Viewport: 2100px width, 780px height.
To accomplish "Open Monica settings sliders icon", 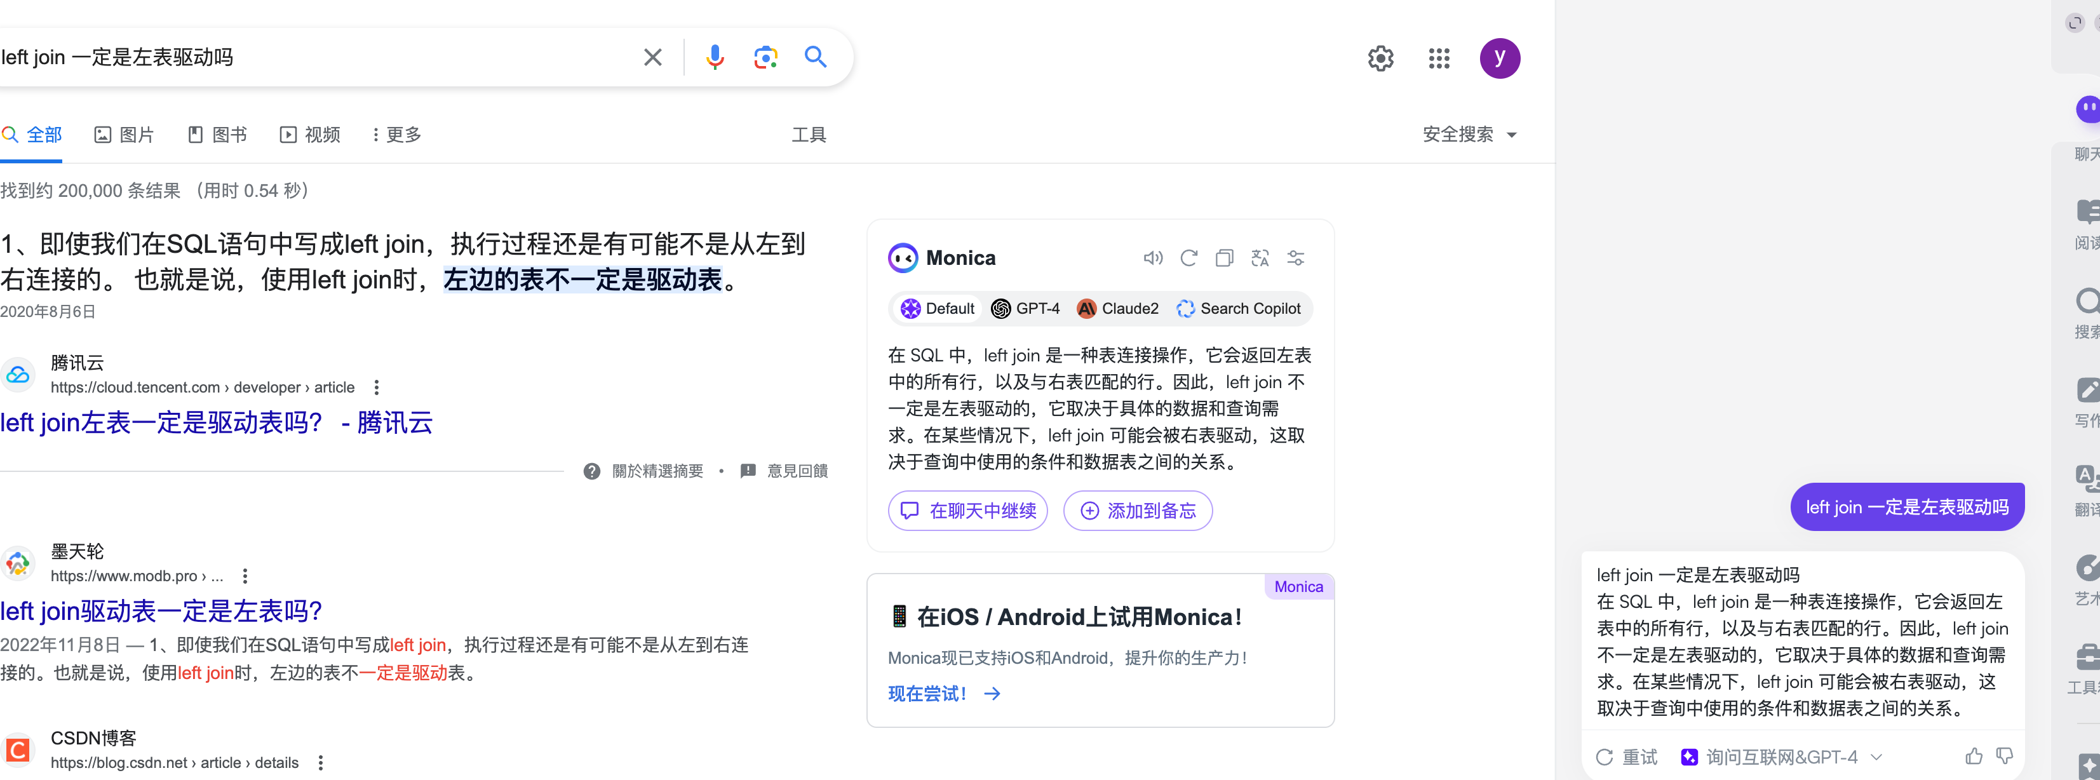I will pos(1295,259).
